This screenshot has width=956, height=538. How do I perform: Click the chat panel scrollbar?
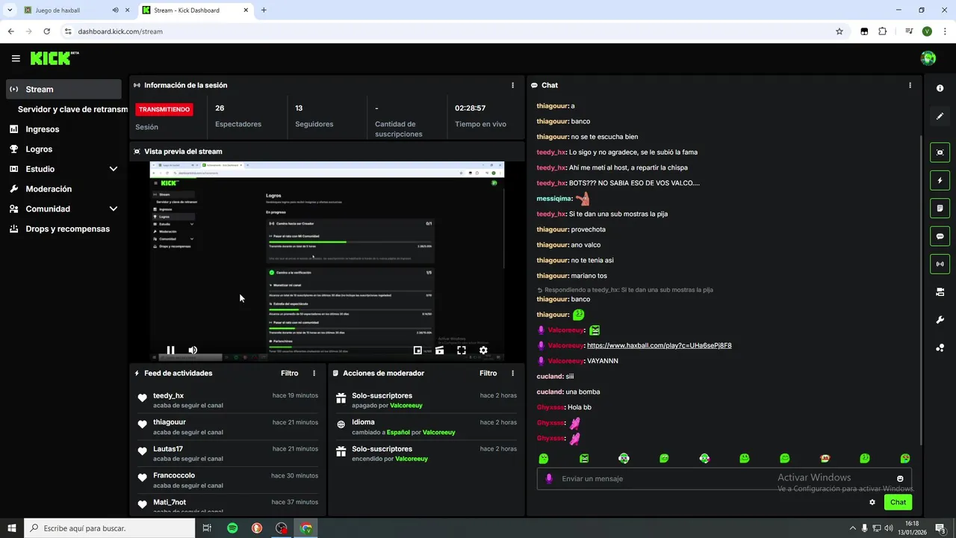[x=920, y=290]
